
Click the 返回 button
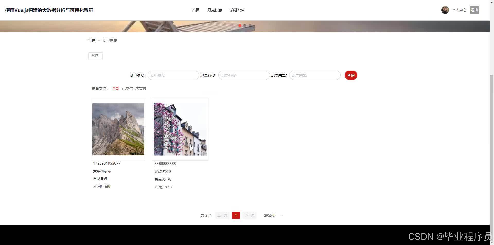(95, 56)
